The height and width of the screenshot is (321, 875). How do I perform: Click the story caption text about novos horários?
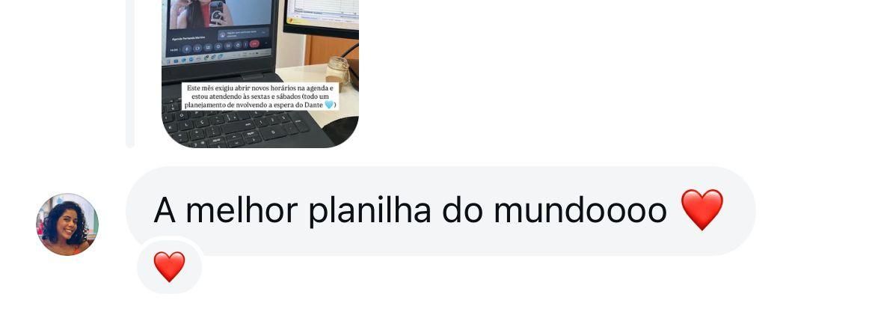[260, 96]
